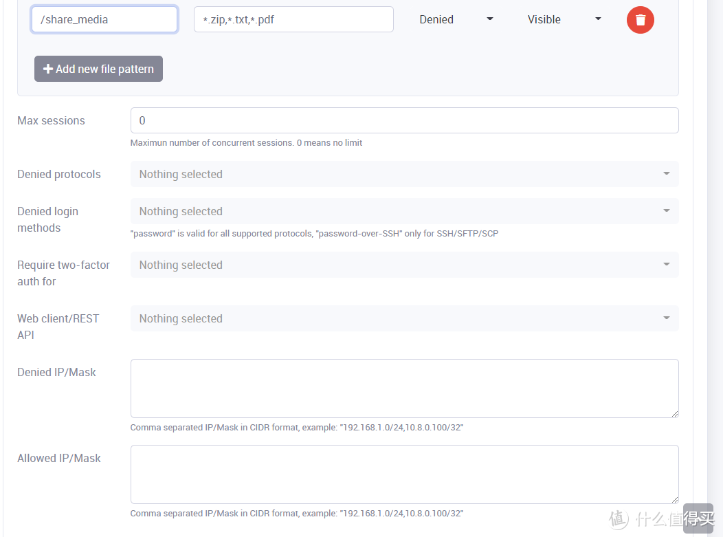Click the Allowed IP/Mask label

point(59,458)
